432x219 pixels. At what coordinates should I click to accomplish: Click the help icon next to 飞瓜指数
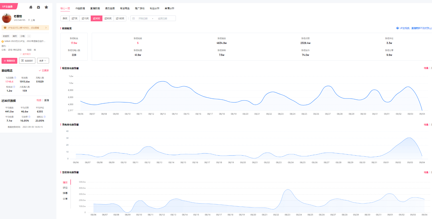(x=15, y=78)
